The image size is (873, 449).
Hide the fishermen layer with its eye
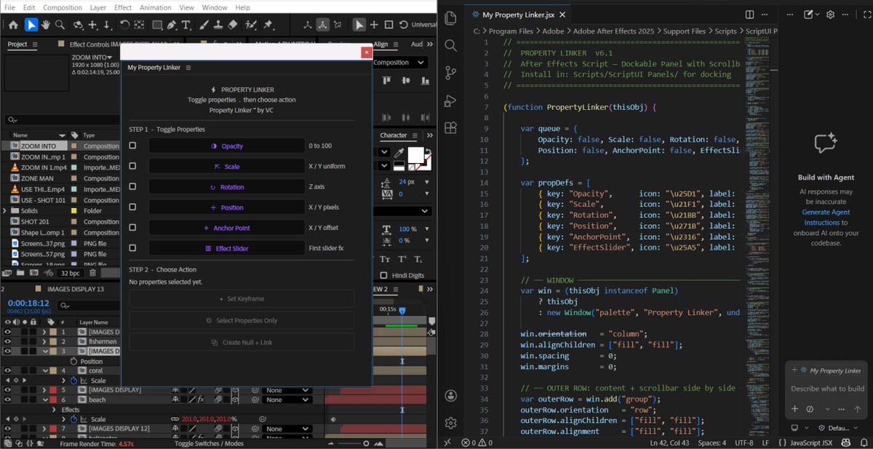pyautogui.click(x=8, y=341)
